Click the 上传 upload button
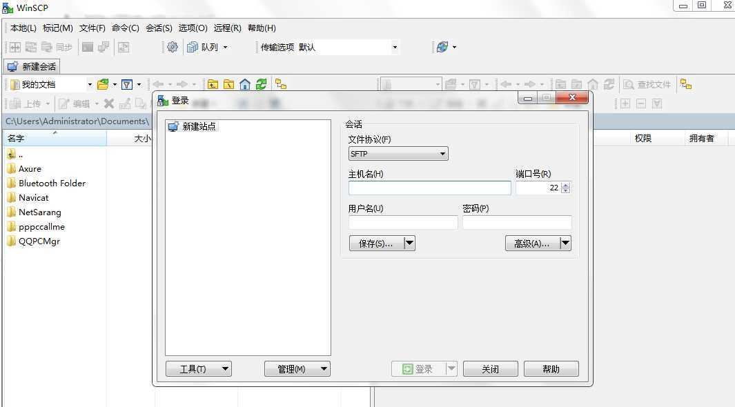Image resolution: width=735 pixels, height=407 pixels. 26,103
